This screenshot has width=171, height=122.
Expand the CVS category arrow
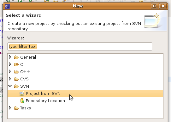(x=10, y=79)
